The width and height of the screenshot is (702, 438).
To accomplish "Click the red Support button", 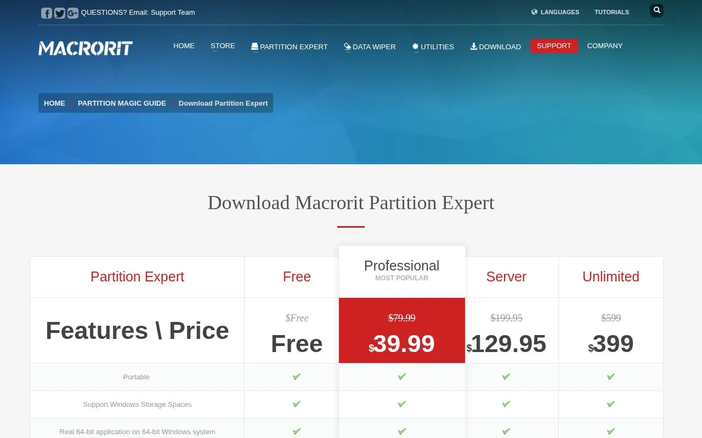I will click(x=554, y=46).
